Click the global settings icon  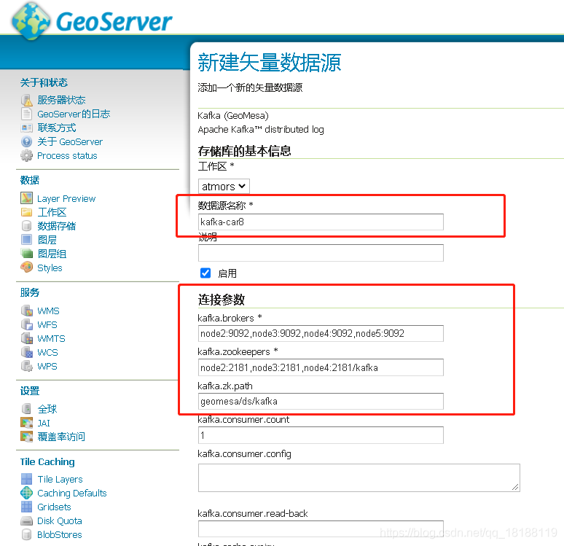27,408
